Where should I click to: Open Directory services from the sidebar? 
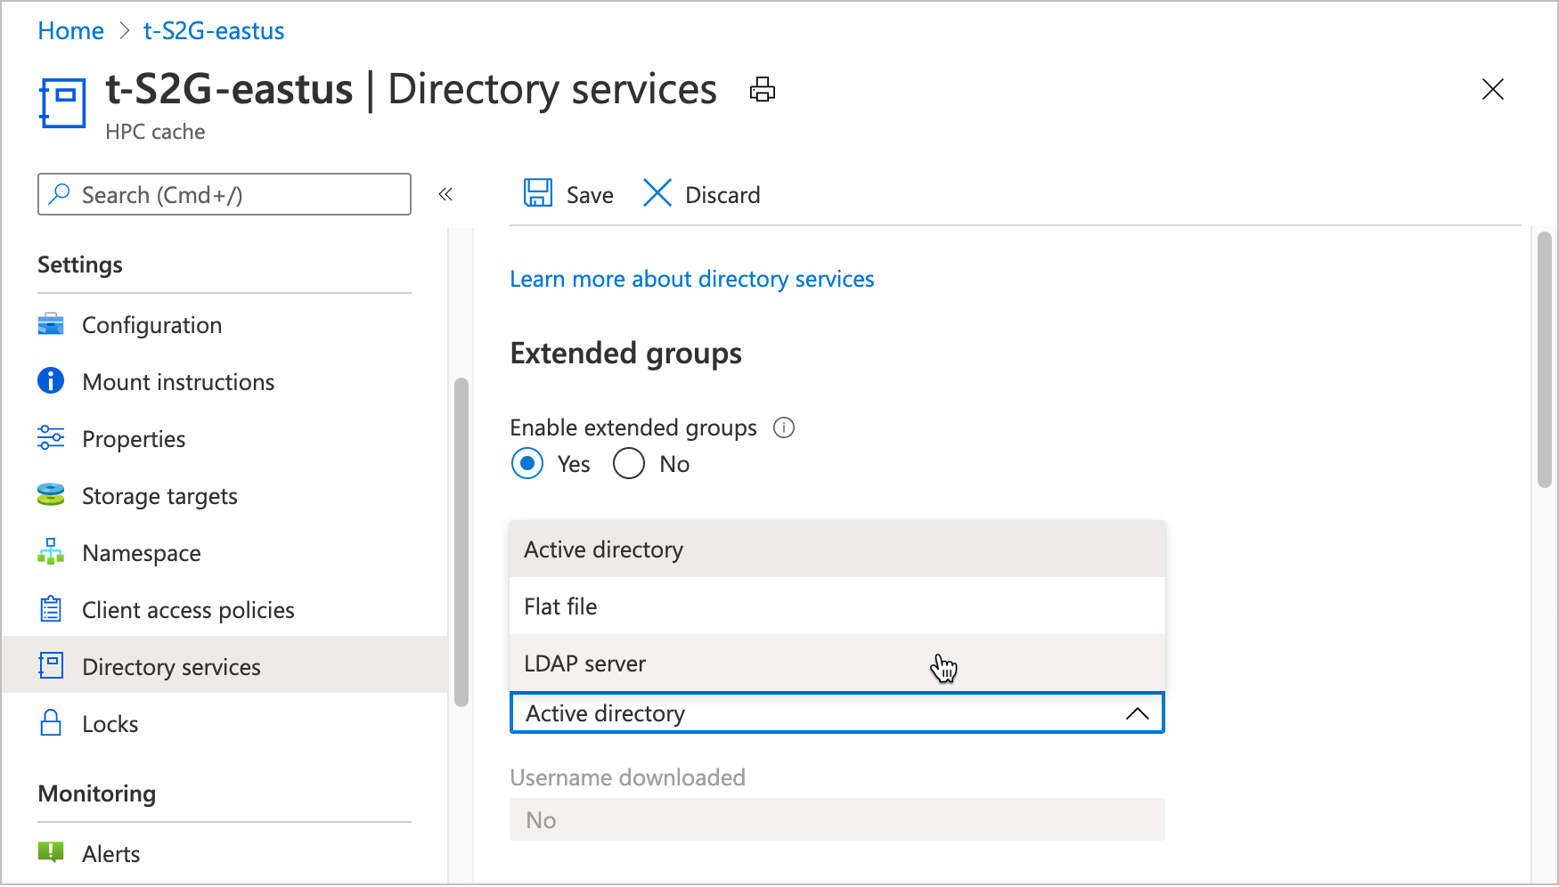171,666
